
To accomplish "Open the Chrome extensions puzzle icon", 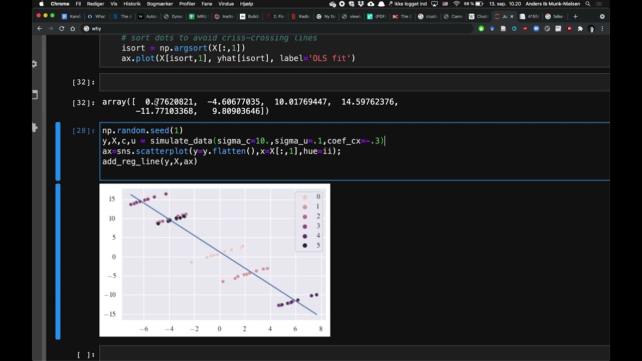I will click(580, 29).
